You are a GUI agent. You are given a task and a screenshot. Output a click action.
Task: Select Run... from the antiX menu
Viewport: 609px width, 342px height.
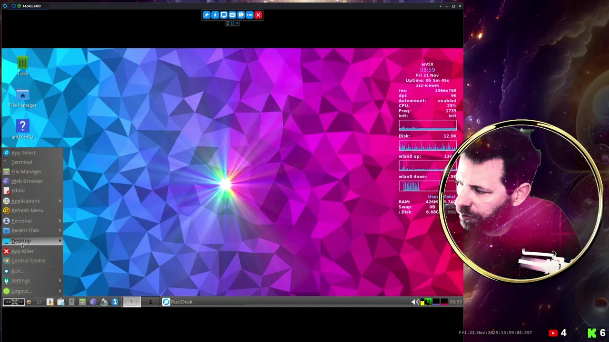pos(32,271)
